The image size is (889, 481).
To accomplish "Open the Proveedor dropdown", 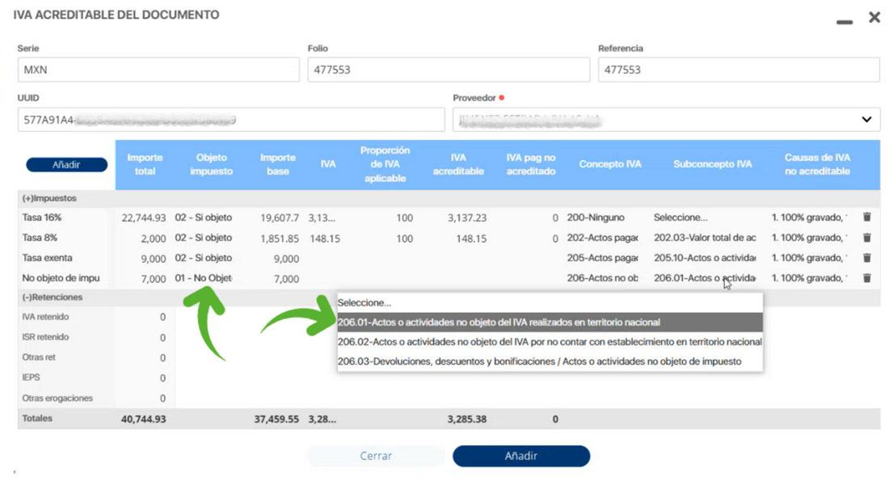I will (x=866, y=120).
